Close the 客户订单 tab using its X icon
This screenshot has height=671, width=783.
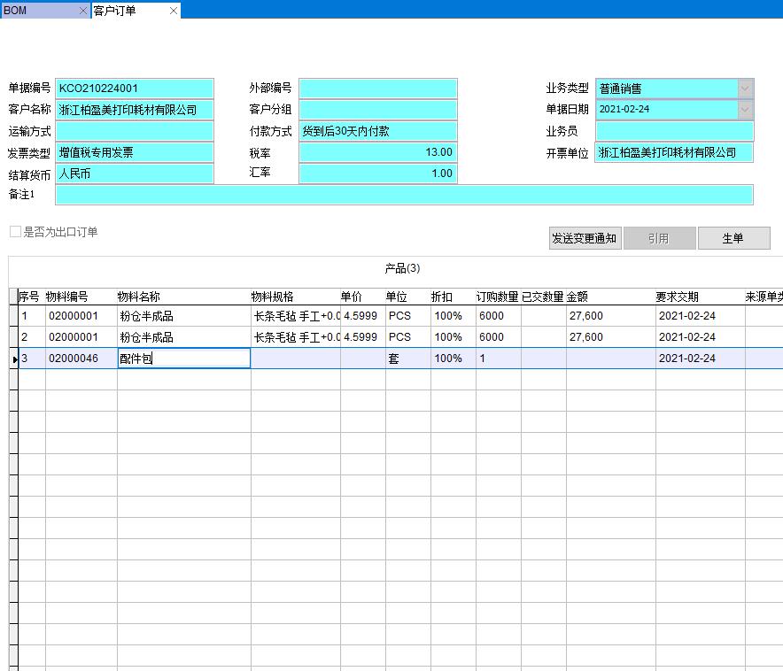(x=173, y=11)
